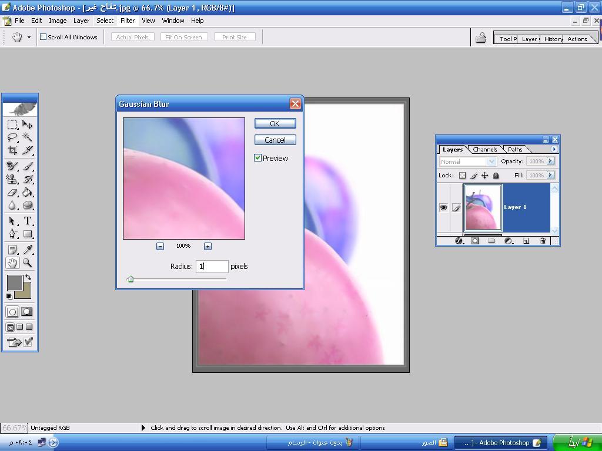
Task: Select the Hand tool in the toolbox
Action: click(12, 262)
